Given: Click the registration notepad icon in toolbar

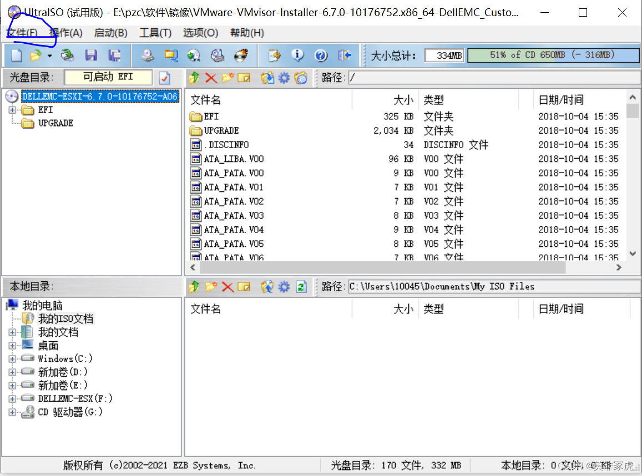Looking at the screenshot, I should [x=274, y=55].
